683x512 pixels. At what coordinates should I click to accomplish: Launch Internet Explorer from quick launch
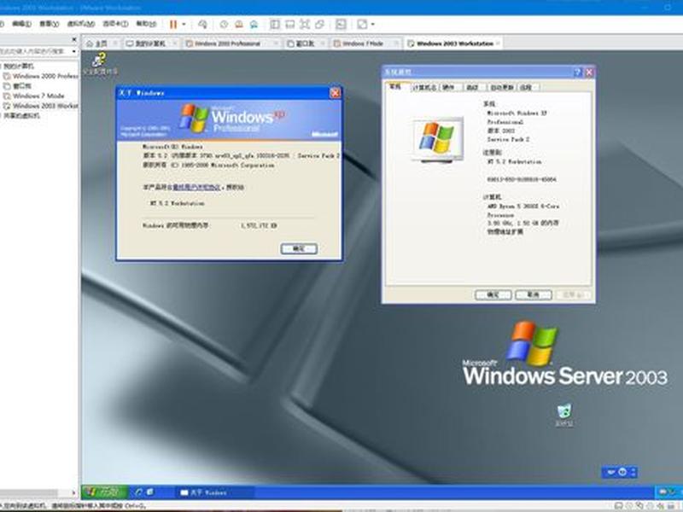(x=139, y=492)
